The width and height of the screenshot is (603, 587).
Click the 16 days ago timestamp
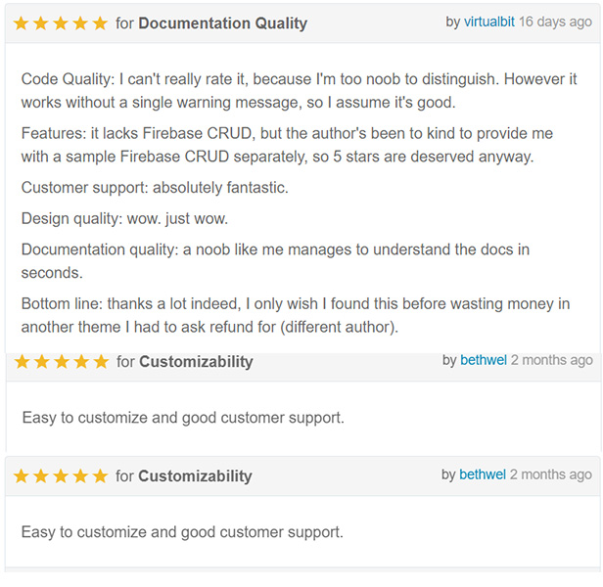tap(555, 22)
